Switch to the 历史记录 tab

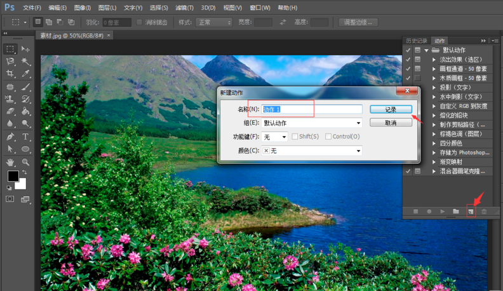pos(417,41)
